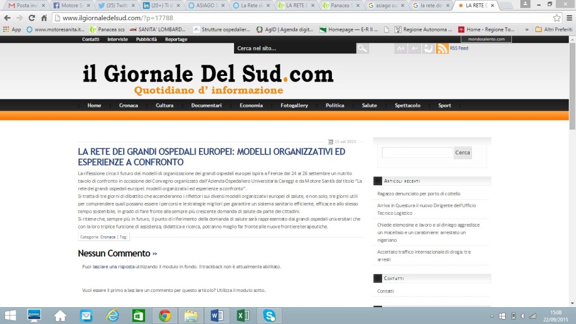Click the sidebar search text box
Screen dimensions: 576x324
click(417, 152)
